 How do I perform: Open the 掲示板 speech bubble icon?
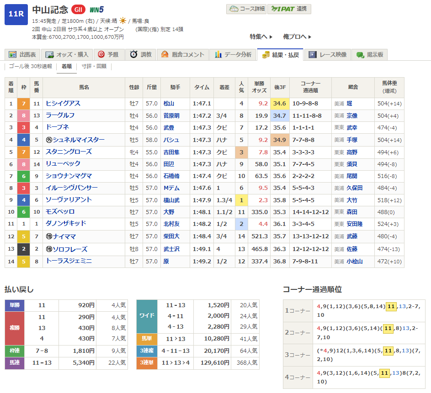coord(360,54)
